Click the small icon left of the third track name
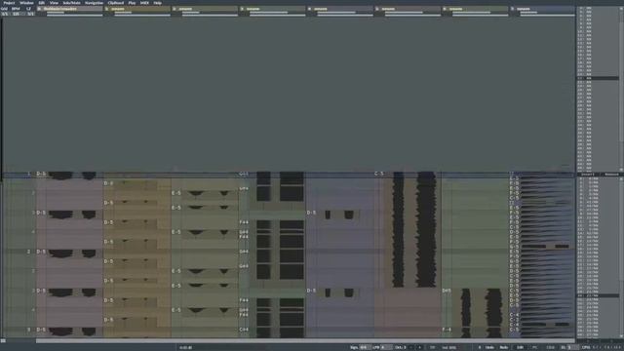The height and width of the screenshot is (351, 624). click(175, 9)
